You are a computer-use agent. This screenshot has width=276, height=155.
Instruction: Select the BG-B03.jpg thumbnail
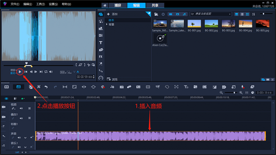228,24
